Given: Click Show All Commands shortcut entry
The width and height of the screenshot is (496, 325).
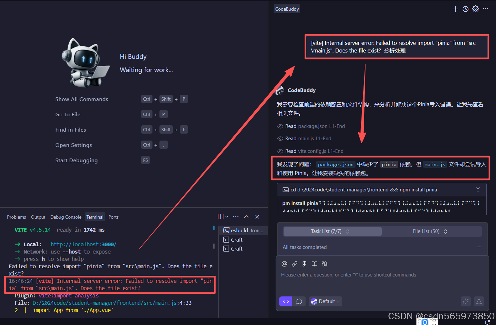Looking at the screenshot, I should pos(82,99).
